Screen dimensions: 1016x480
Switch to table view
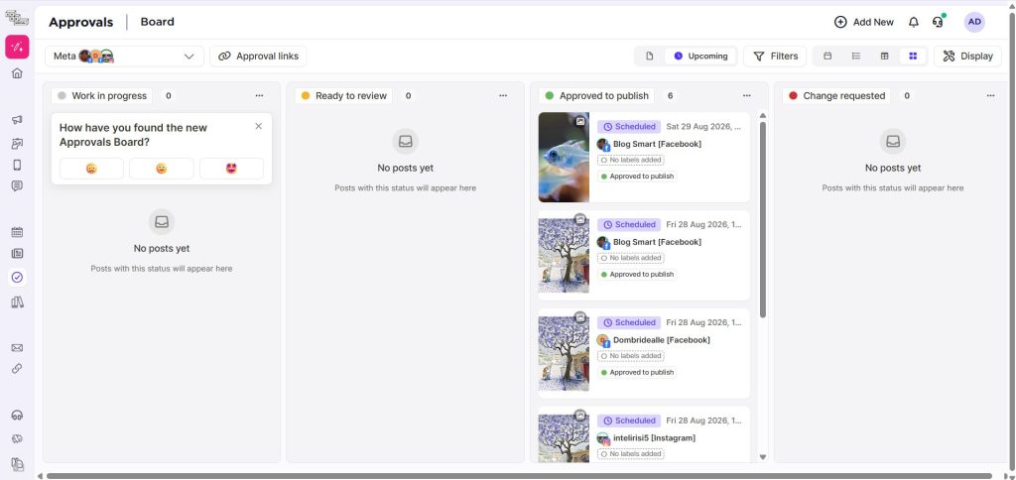884,57
